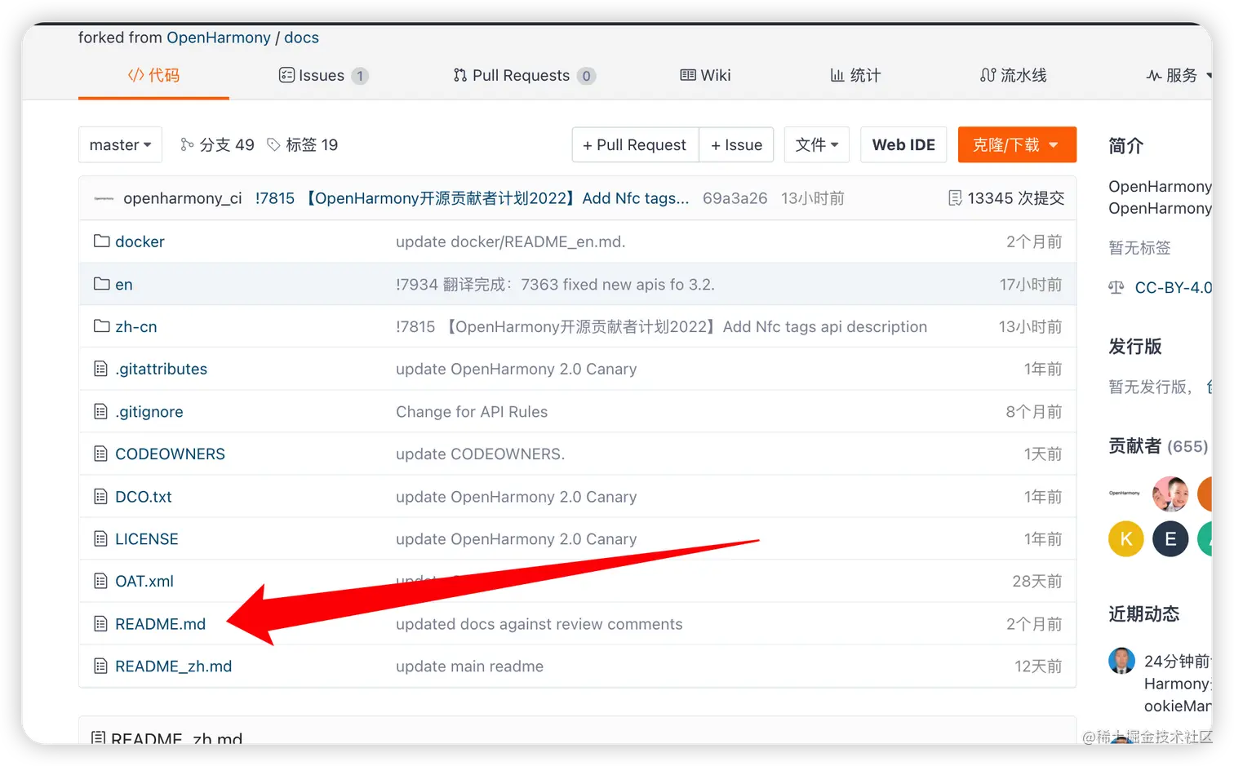The width and height of the screenshot is (1234, 766).
Task: Open commit message 'Change for API Rules'
Action: point(472,412)
